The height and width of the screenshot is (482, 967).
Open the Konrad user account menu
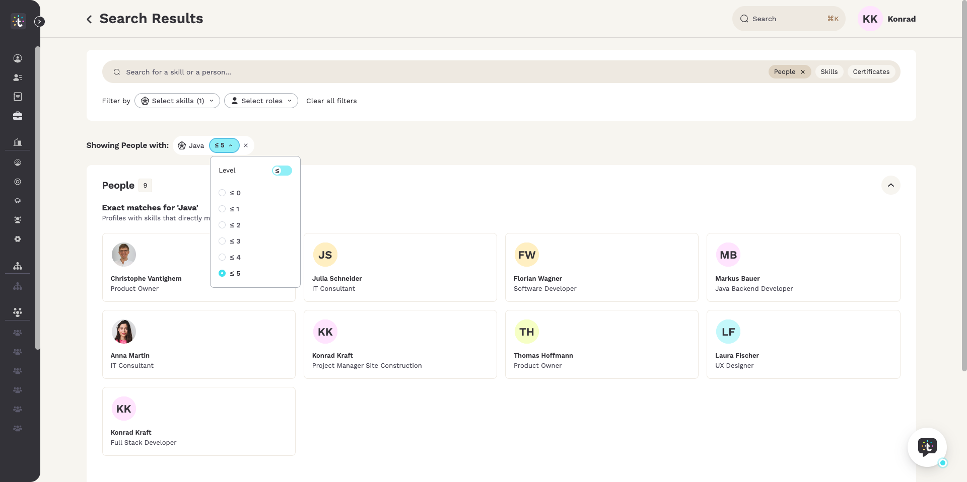click(x=887, y=19)
